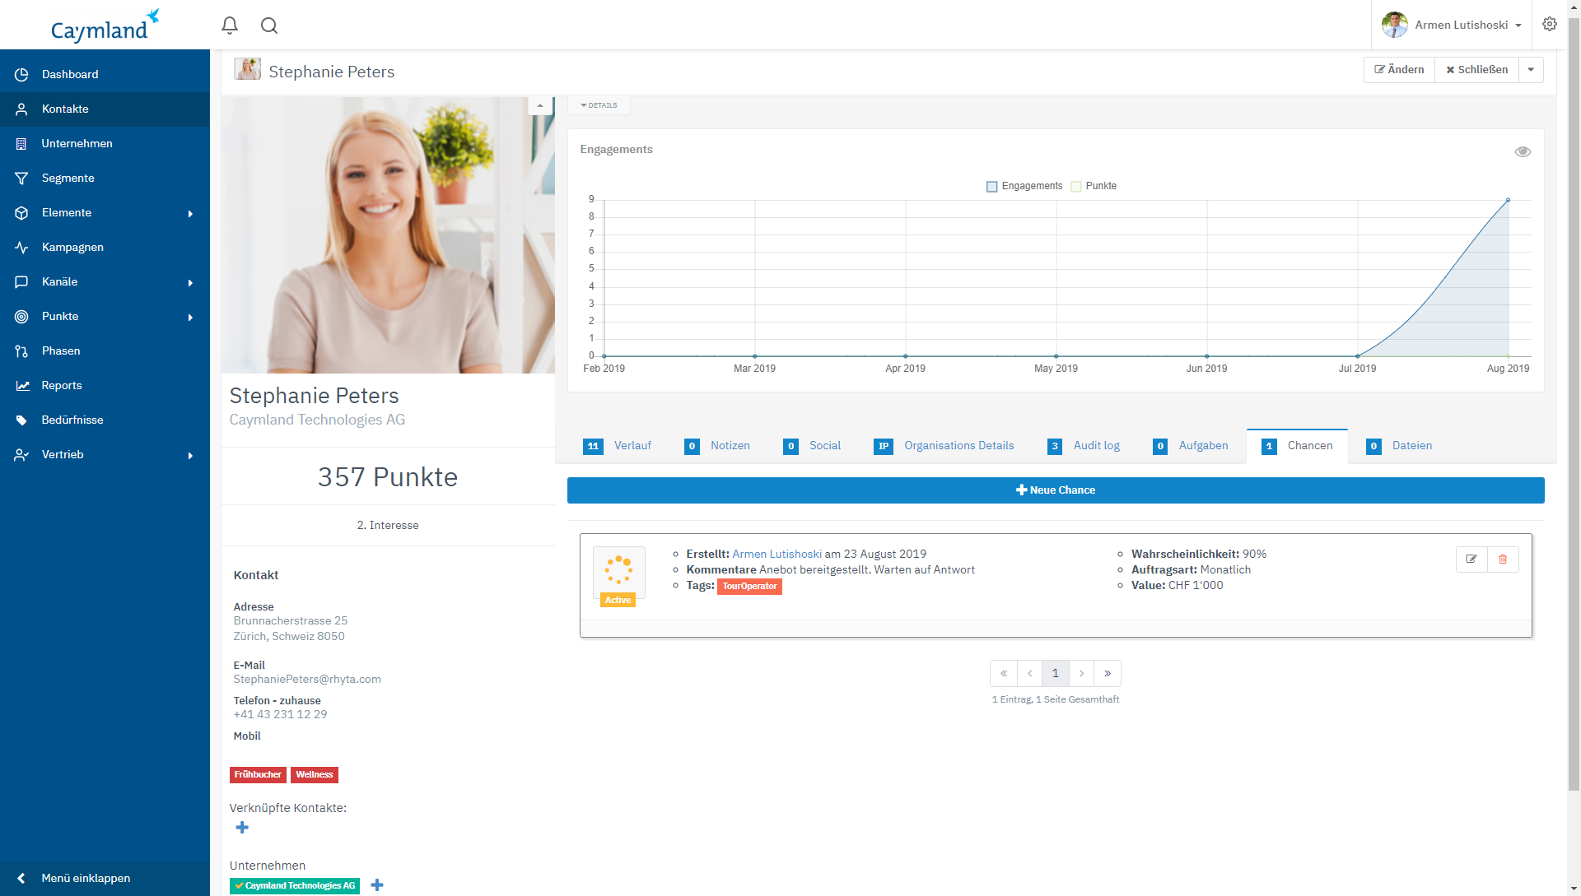
Task: Open dropdown arrow next to Schließen
Action: [1531, 70]
